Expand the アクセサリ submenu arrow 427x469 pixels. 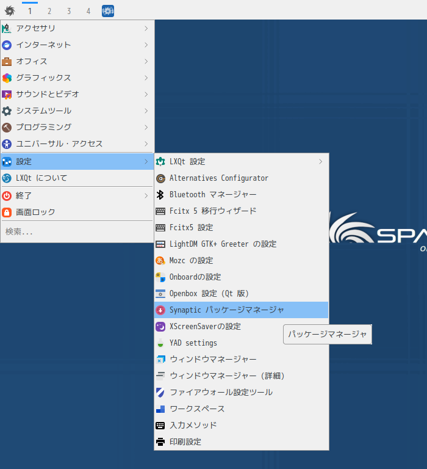pyautogui.click(x=146, y=29)
